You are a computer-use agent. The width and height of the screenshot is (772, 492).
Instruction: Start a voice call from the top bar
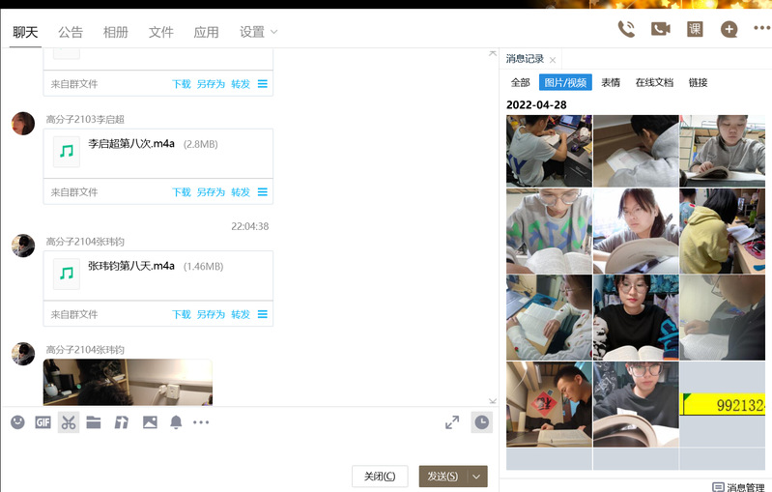pyautogui.click(x=626, y=29)
